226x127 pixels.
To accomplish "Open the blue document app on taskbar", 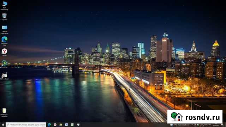I will [66, 125].
